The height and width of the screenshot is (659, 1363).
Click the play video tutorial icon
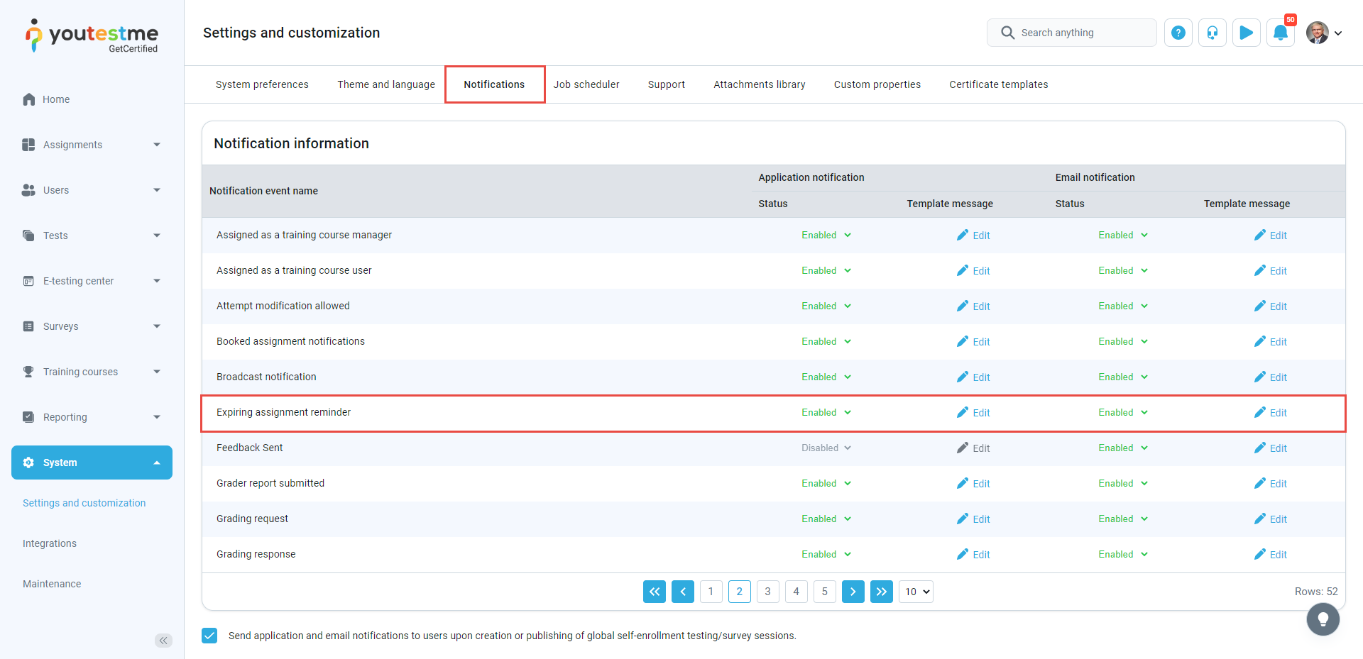click(1246, 33)
